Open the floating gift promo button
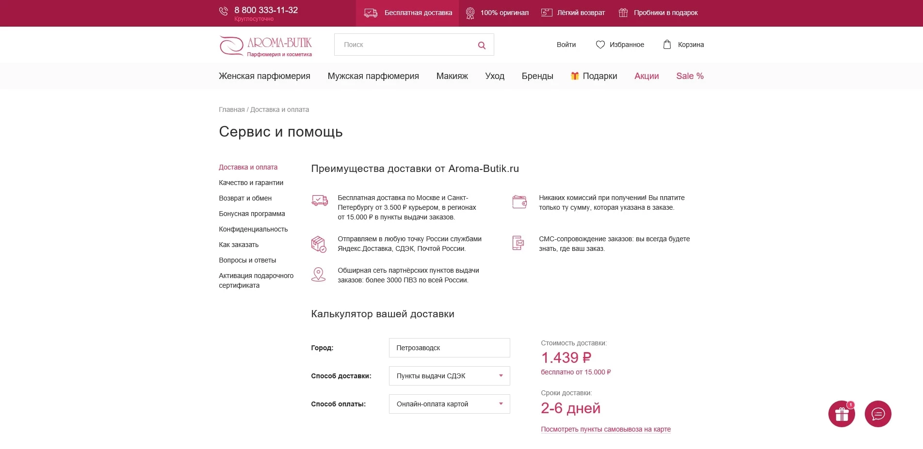The height and width of the screenshot is (449, 923). (x=842, y=414)
